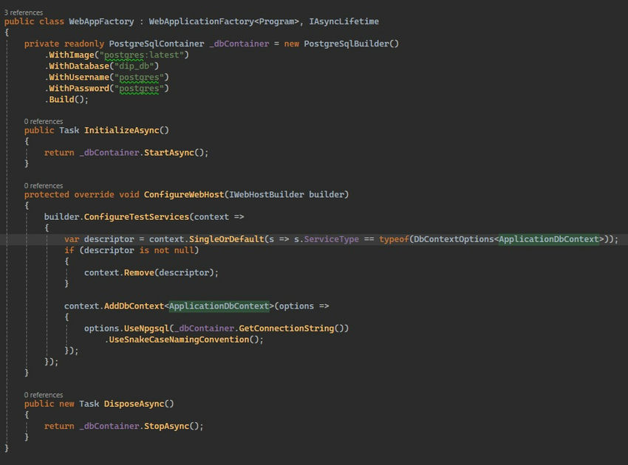Click 'public new Task' declaration keywords

[x=61, y=404]
